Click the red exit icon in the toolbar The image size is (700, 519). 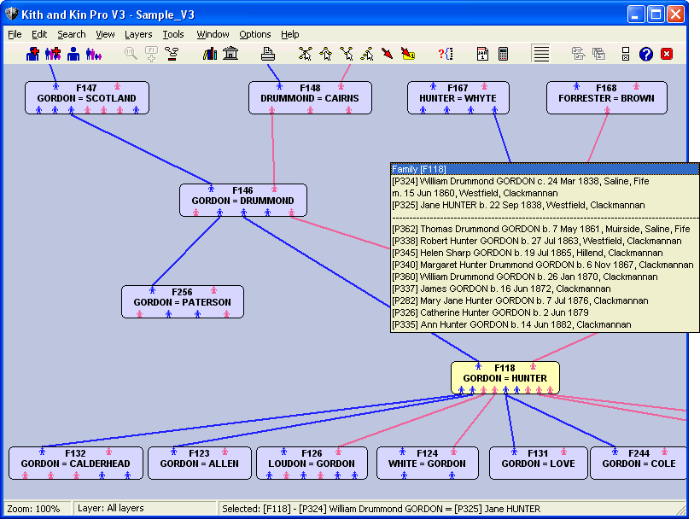pyautogui.click(x=667, y=54)
